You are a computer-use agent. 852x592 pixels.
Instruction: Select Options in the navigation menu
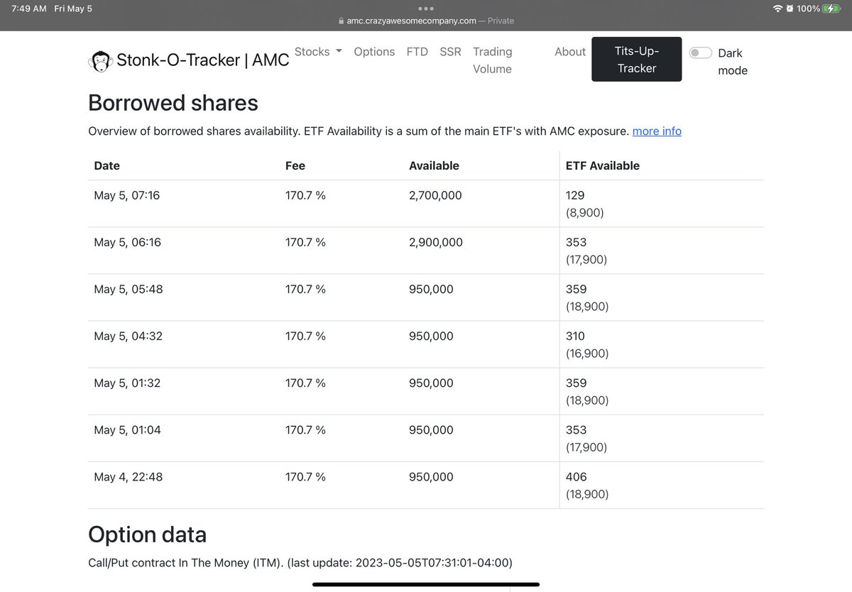(374, 51)
